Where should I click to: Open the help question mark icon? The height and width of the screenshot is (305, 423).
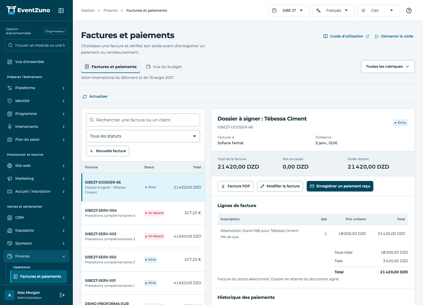[409, 11]
